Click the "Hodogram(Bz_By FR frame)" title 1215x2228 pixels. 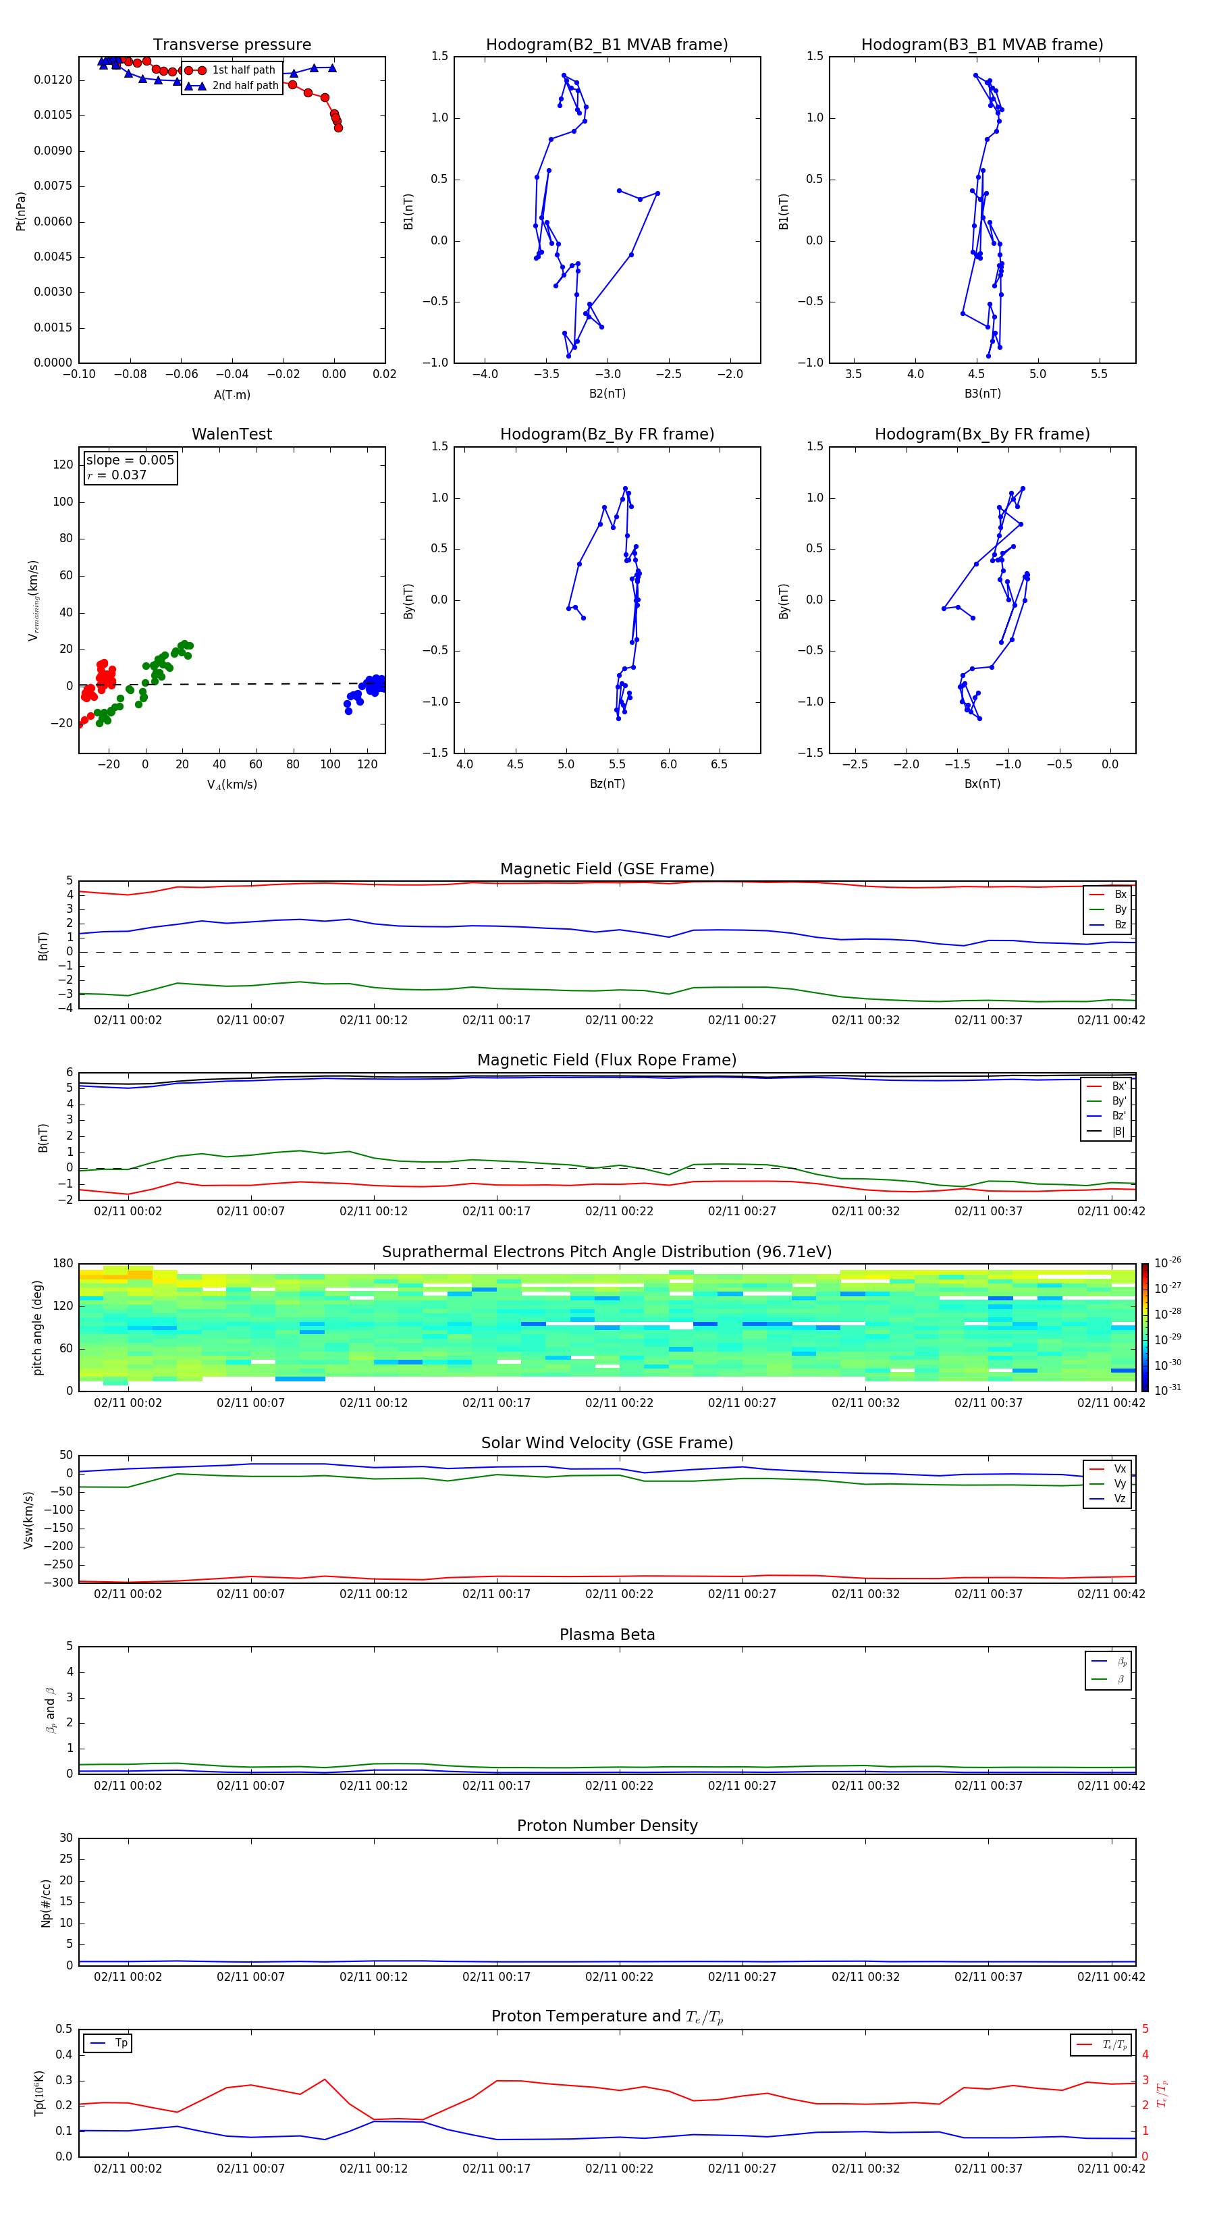(607, 434)
